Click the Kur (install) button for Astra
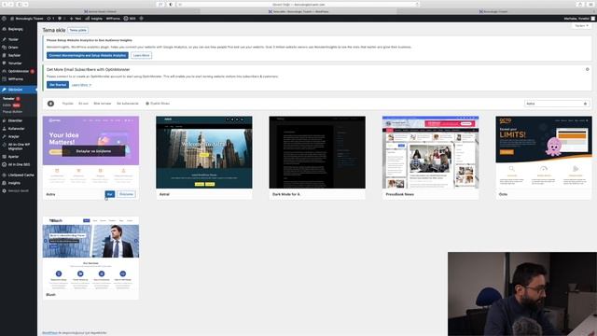 [x=110, y=194]
